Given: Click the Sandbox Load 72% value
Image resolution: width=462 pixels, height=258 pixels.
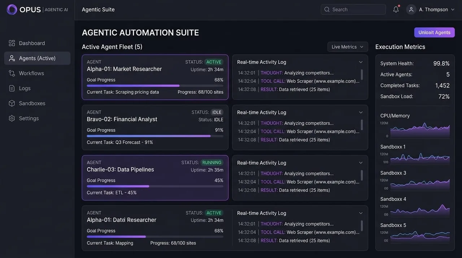Looking at the screenshot, I should pyautogui.click(x=444, y=96).
